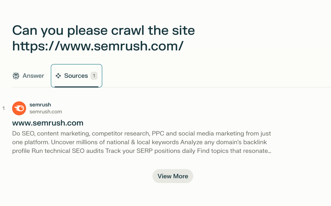Click the semrush.com domain text
331x206 pixels.
tap(46, 112)
